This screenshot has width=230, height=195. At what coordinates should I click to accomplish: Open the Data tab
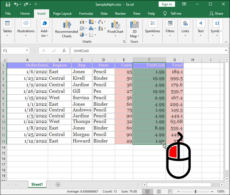[x=104, y=13]
